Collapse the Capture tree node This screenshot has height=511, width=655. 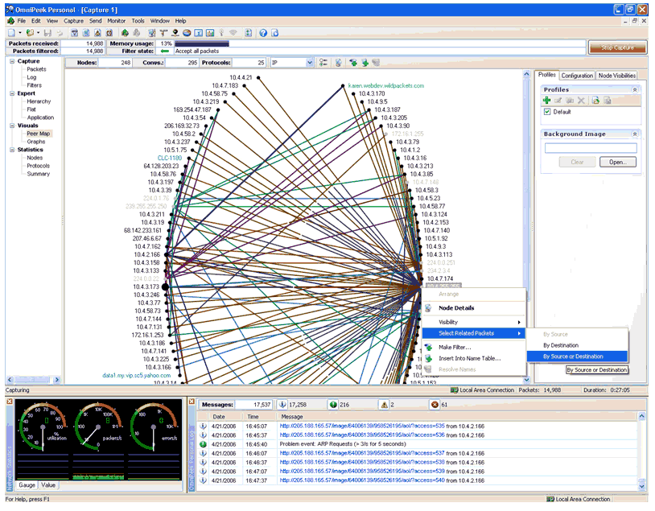coord(11,61)
